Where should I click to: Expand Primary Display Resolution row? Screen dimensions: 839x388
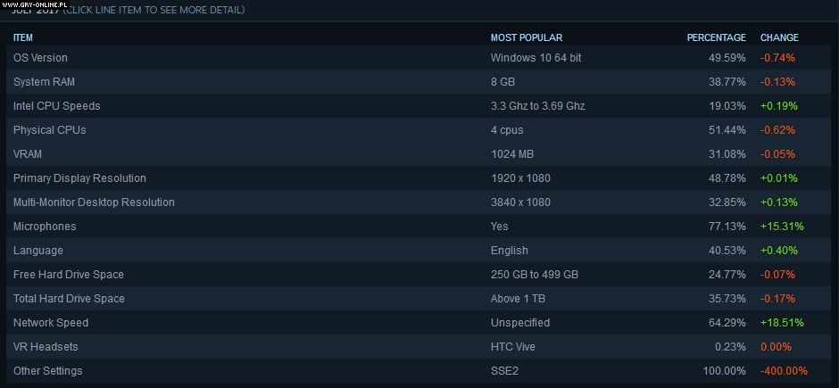tap(79, 178)
